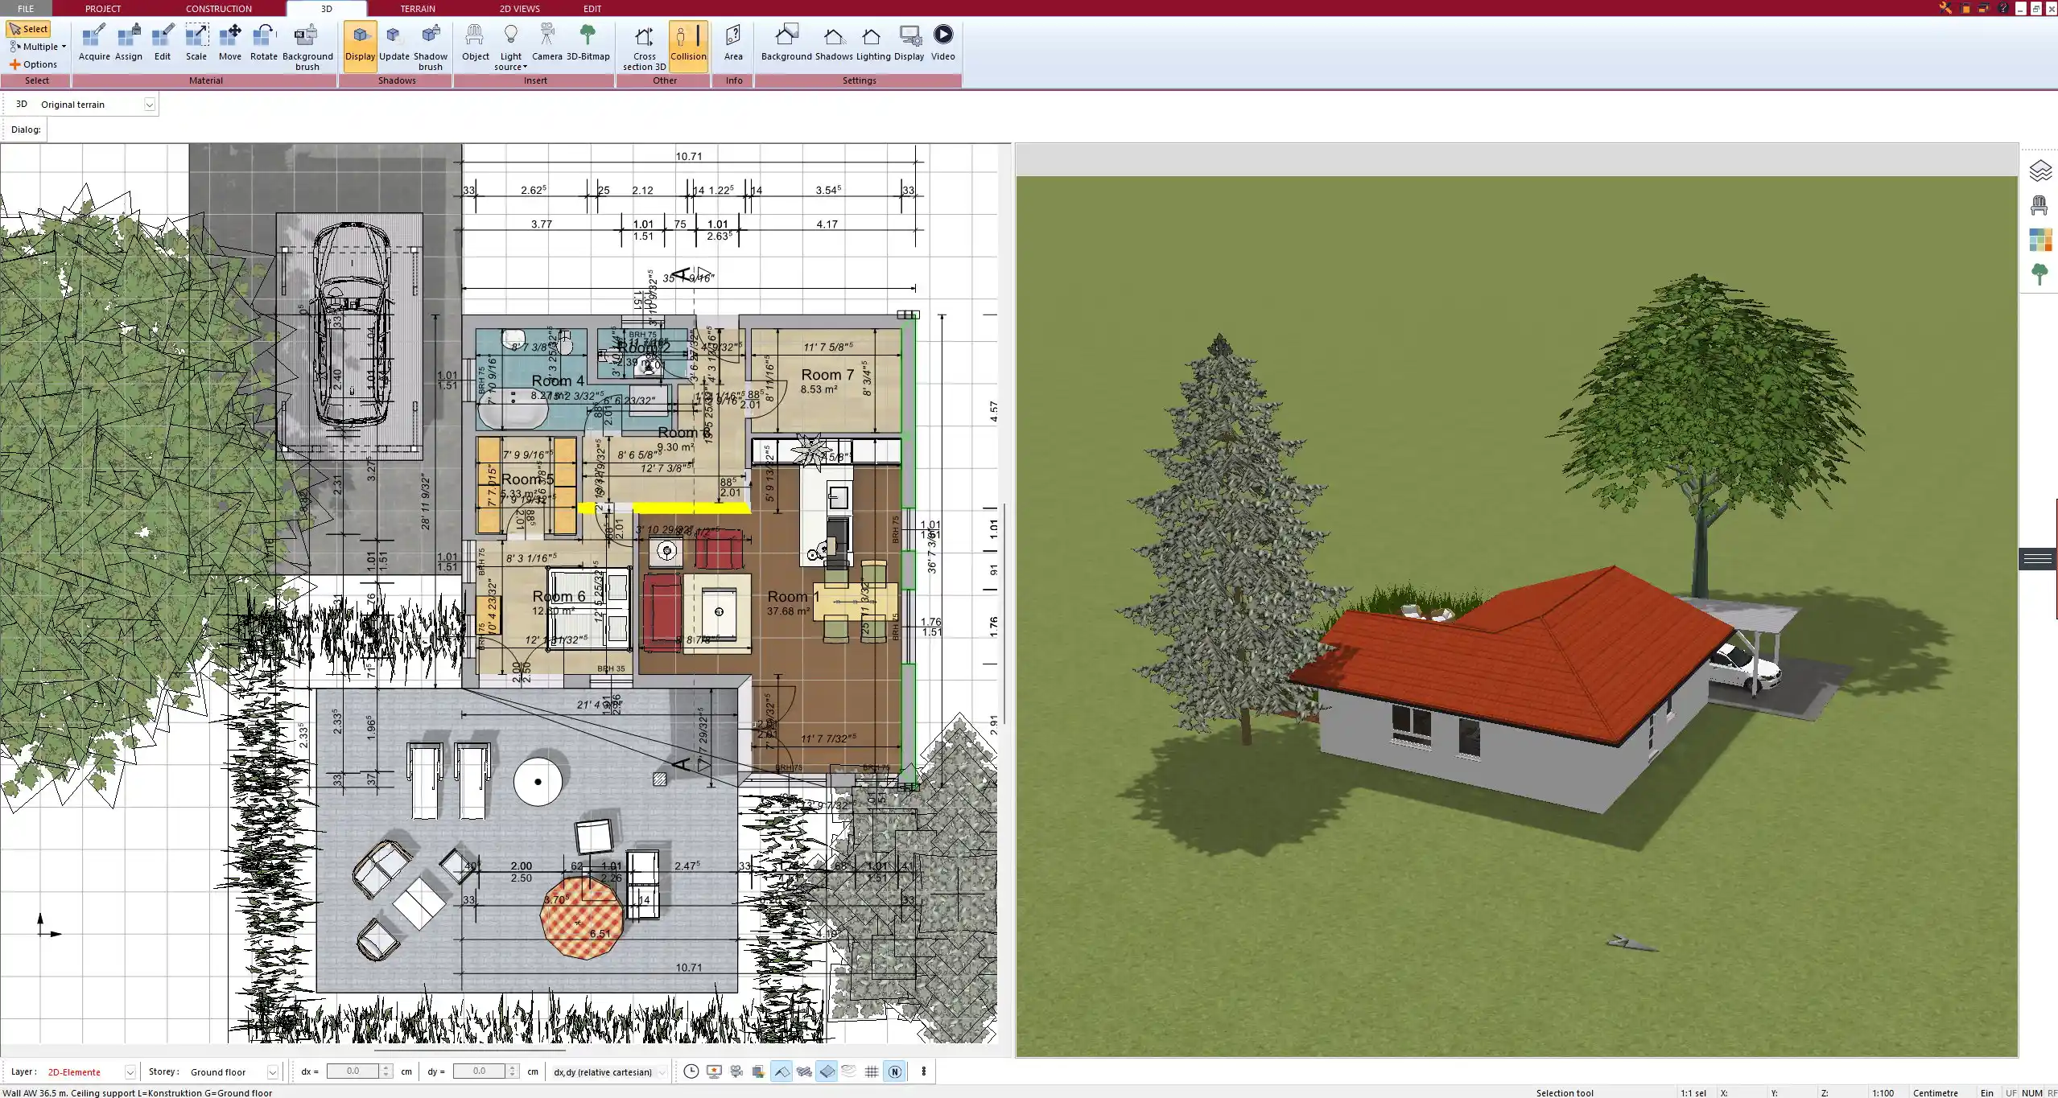The image size is (2058, 1098).
Task: Open the TERRAIN ribbon tab
Action: tap(418, 9)
